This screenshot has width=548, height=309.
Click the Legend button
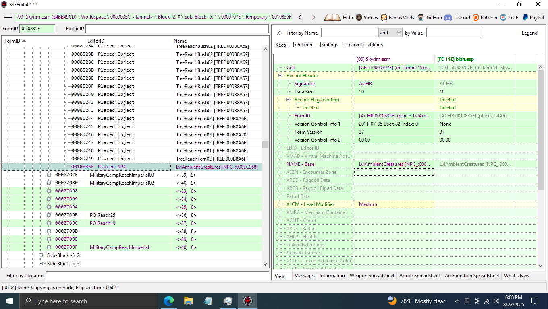(x=529, y=33)
